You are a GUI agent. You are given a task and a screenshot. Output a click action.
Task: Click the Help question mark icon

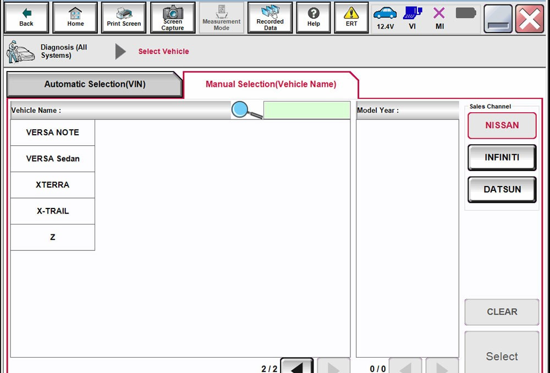coord(313,17)
